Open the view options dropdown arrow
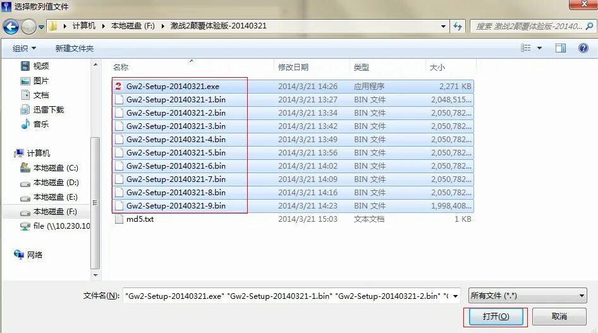 [539, 48]
